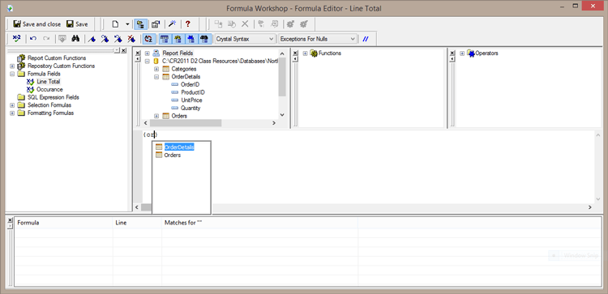Select the OrderID field
Screen dimensions: 608x294
191,84
